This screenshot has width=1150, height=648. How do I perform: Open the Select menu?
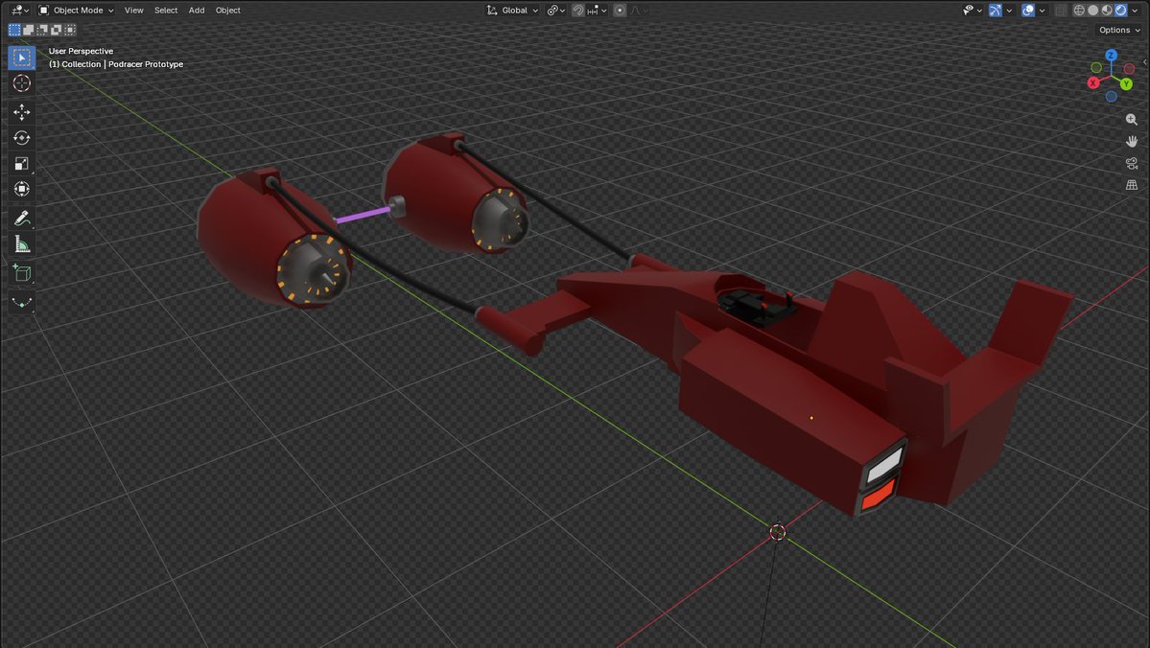pyautogui.click(x=166, y=11)
